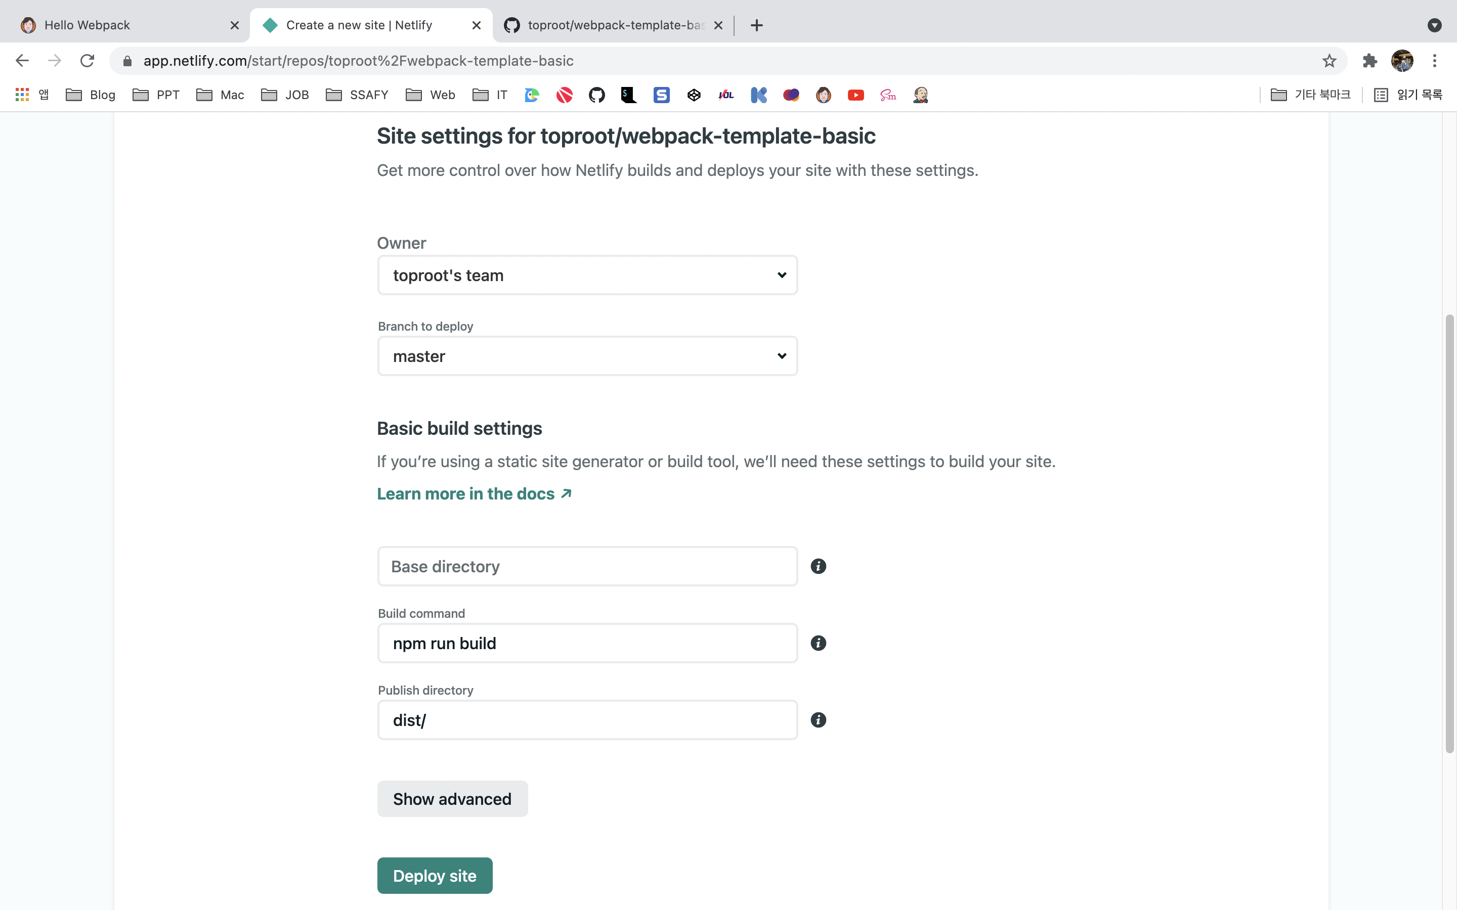Image resolution: width=1457 pixels, height=910 pixels.
Task: Click the info icon beside Build command
Action: pyautogui.click(x=818, y=643)
